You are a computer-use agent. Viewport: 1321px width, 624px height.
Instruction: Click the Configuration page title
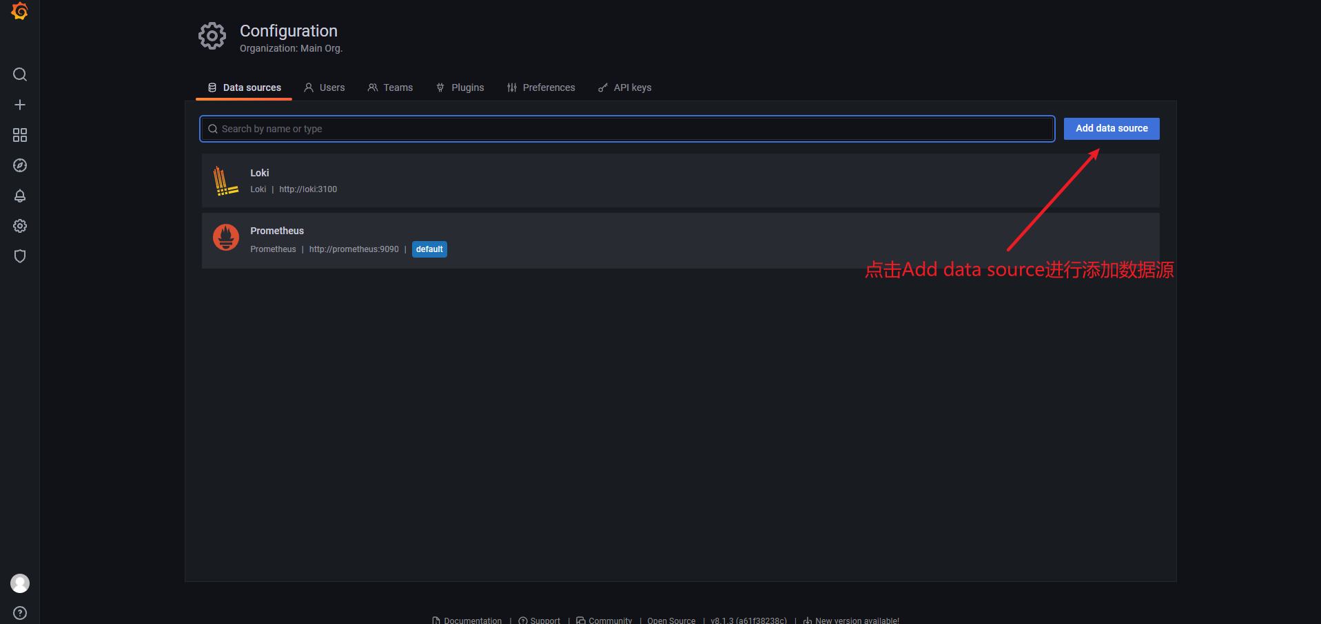click(x=289, y=31)
